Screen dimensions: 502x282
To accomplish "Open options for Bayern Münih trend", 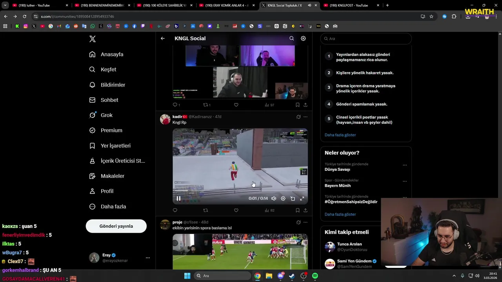I will click(405, 181).
